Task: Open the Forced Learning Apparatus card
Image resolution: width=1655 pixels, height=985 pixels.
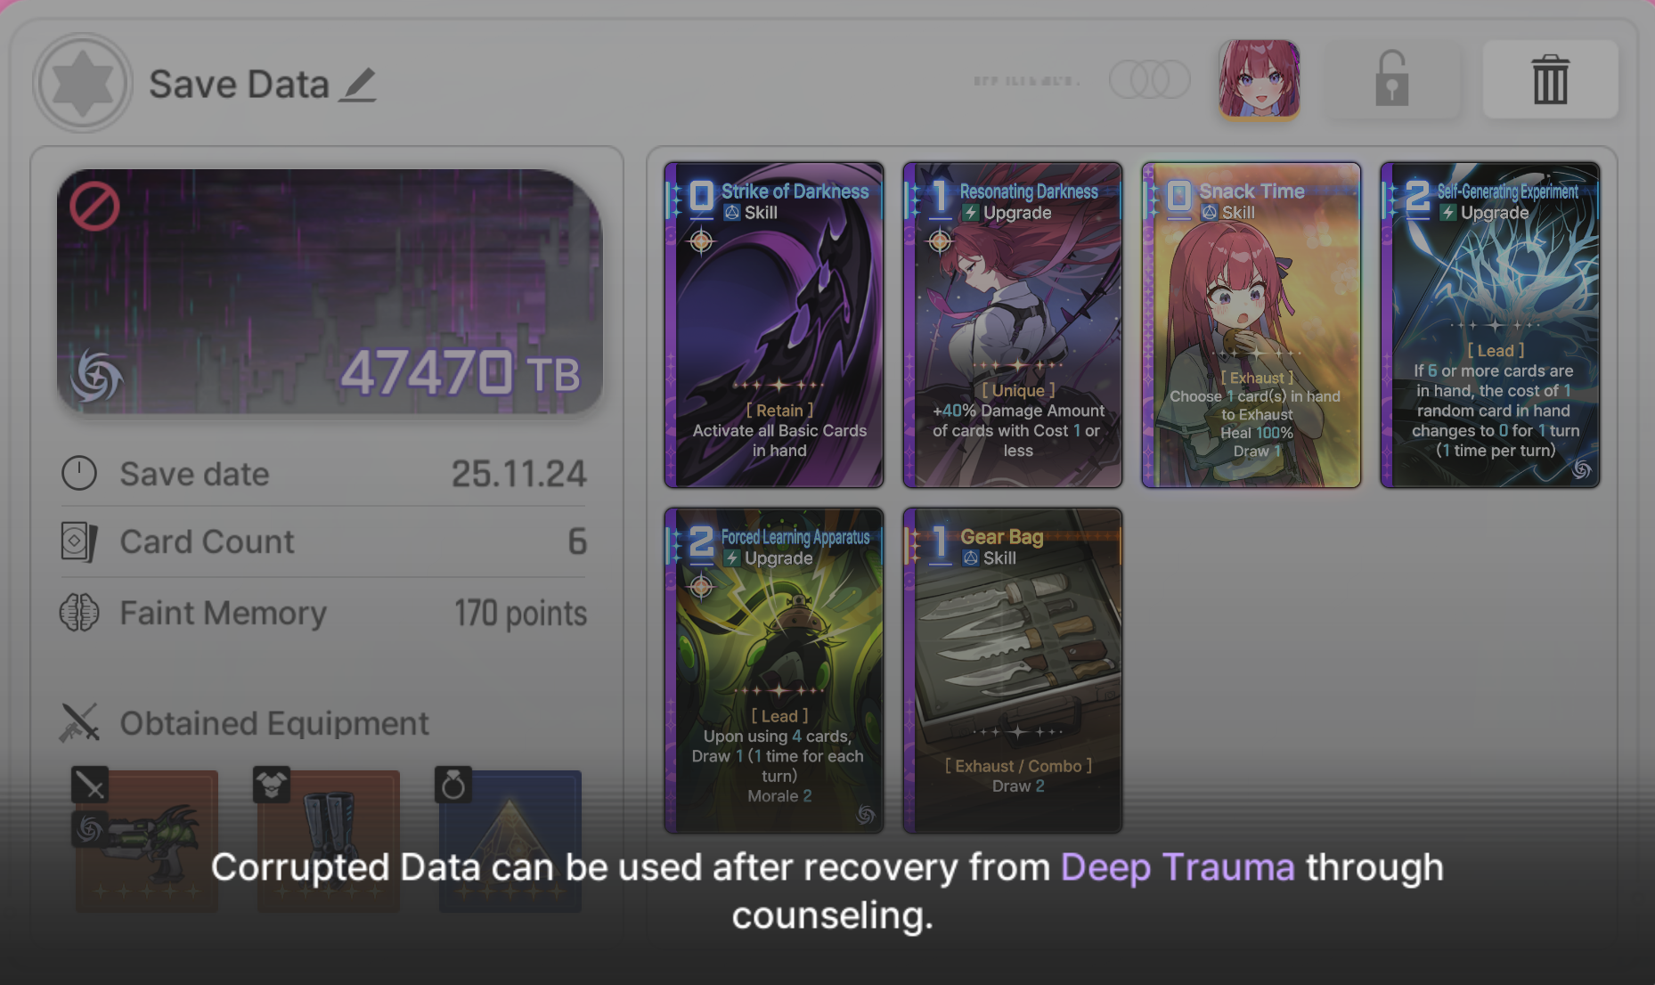Action: coord(774,671)
